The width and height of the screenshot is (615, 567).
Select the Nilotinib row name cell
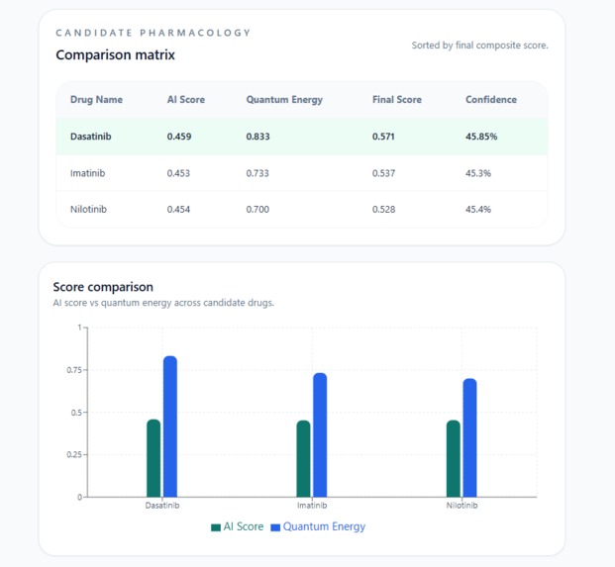tap(88, 209)
